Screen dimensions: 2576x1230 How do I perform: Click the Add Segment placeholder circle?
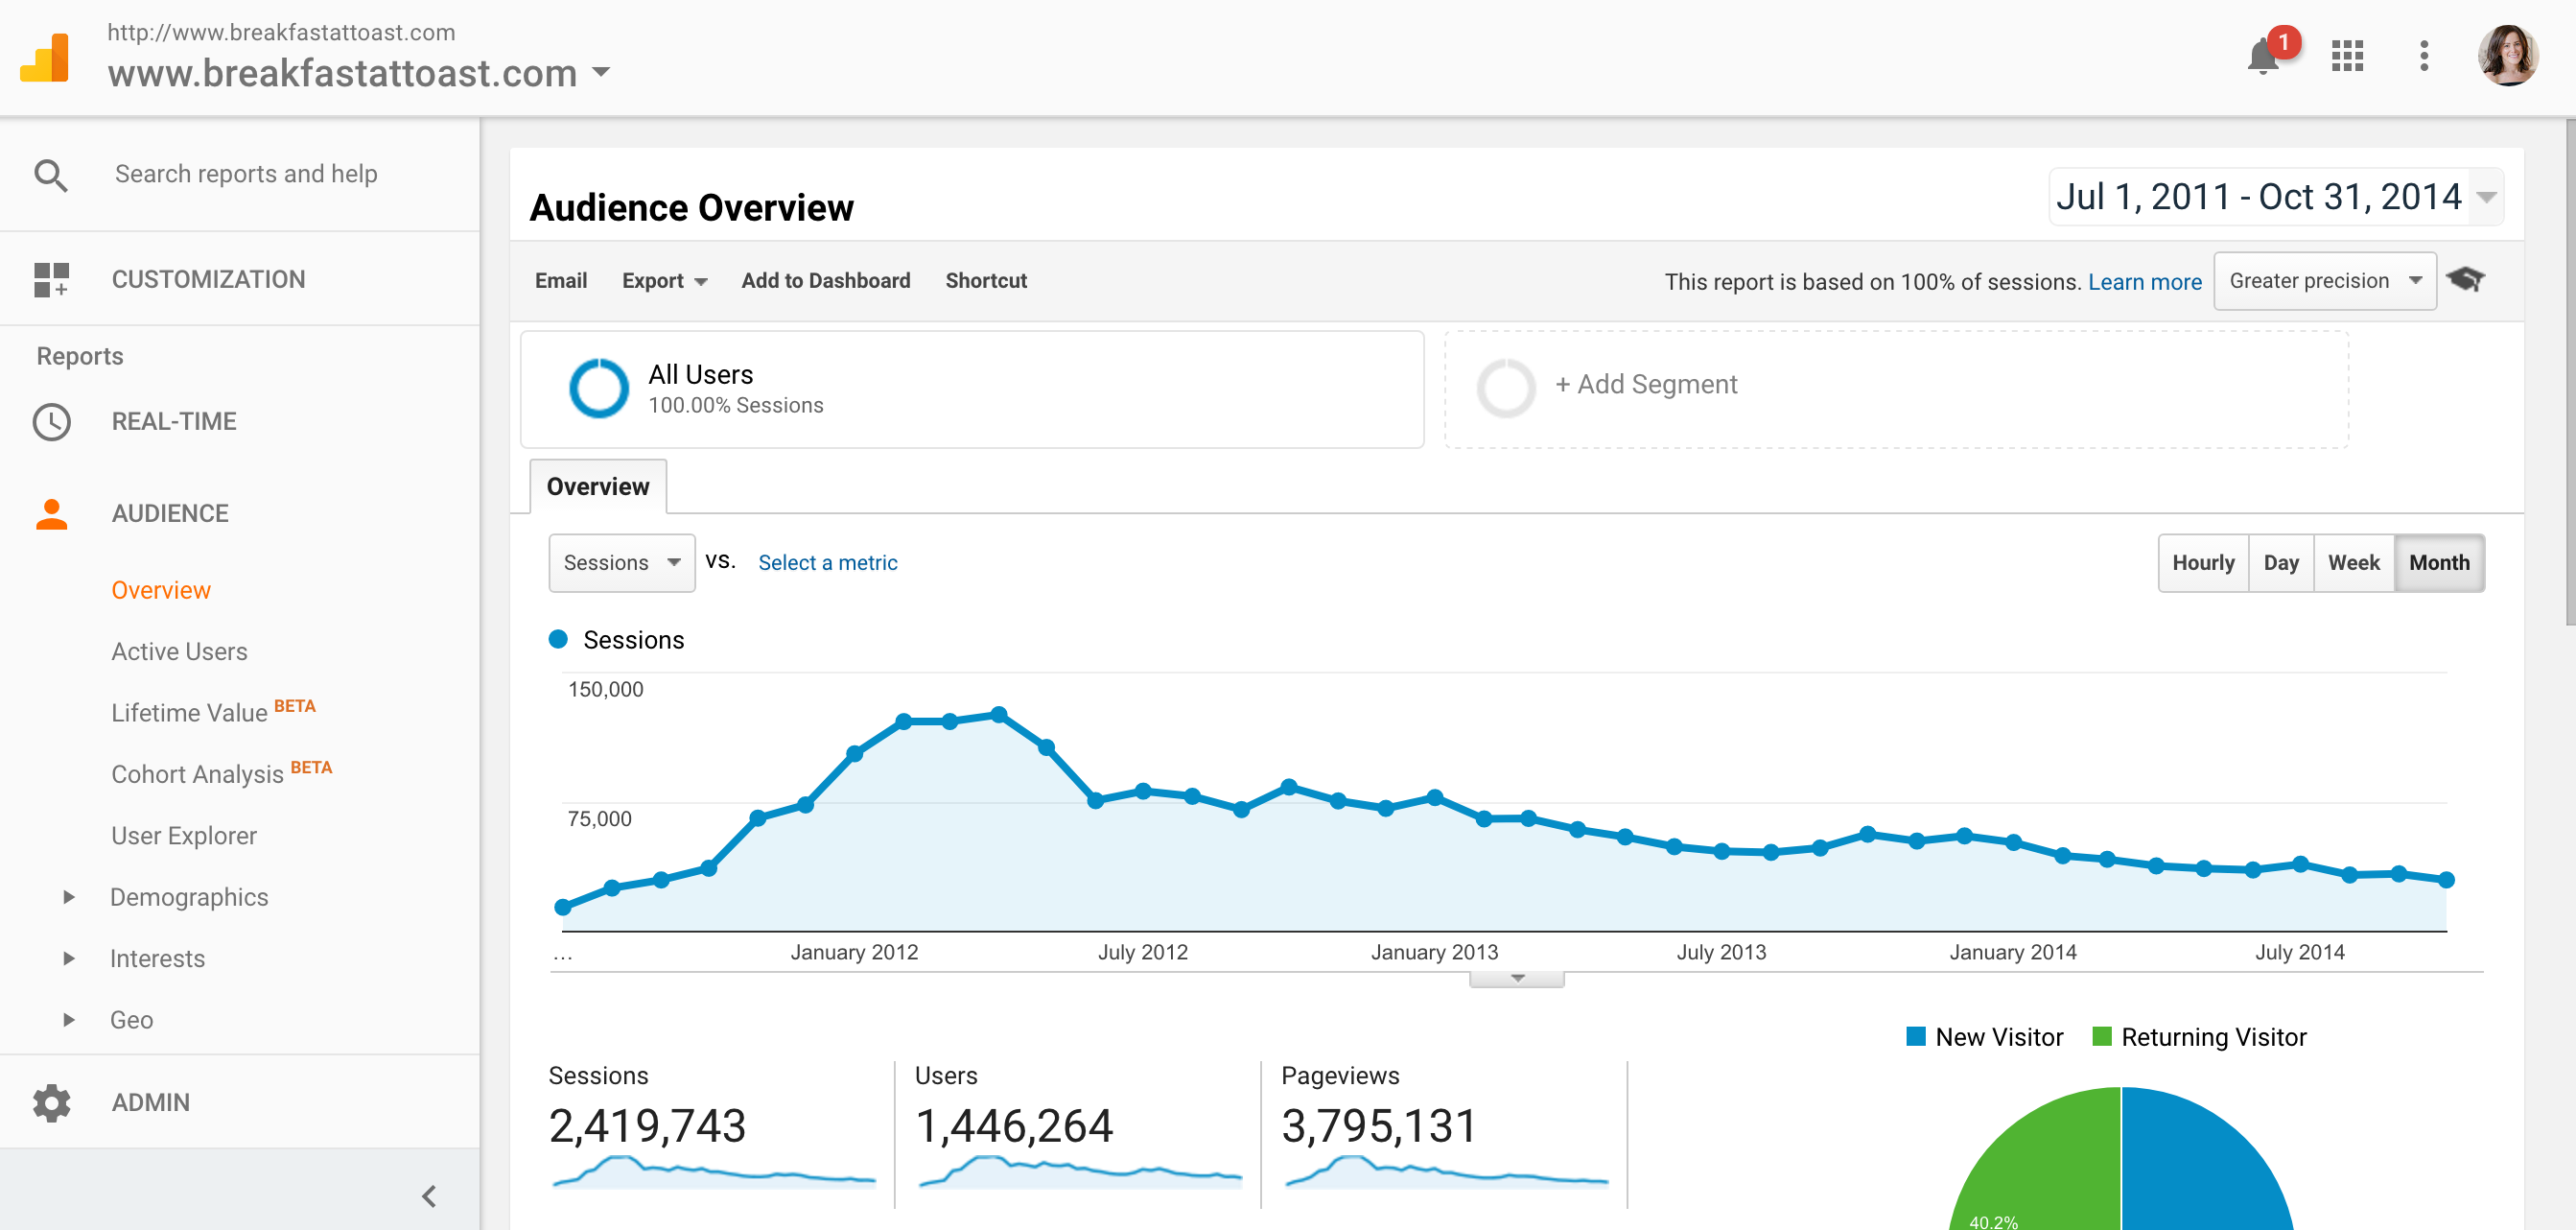1506,389
